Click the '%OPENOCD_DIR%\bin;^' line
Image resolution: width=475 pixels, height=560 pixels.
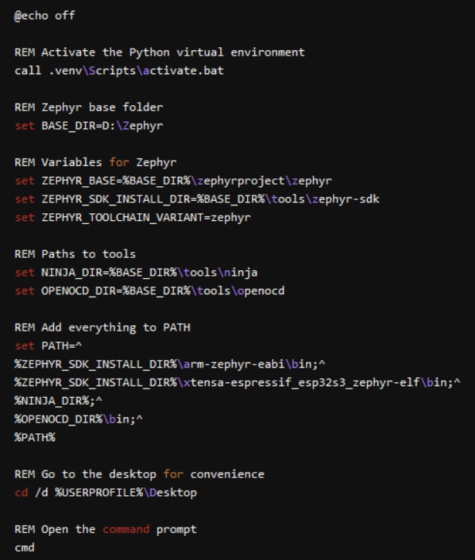point(78,419)
